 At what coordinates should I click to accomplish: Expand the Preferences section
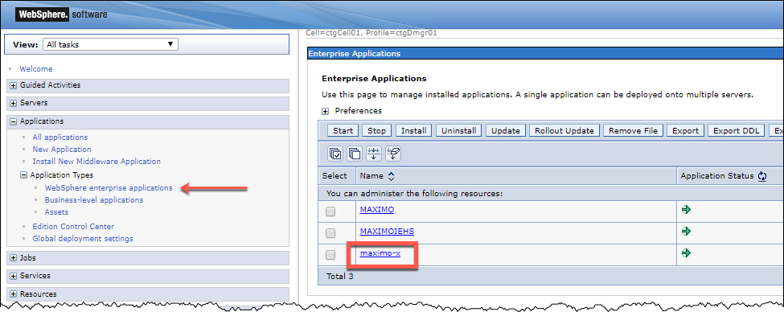tap(325, 111)
